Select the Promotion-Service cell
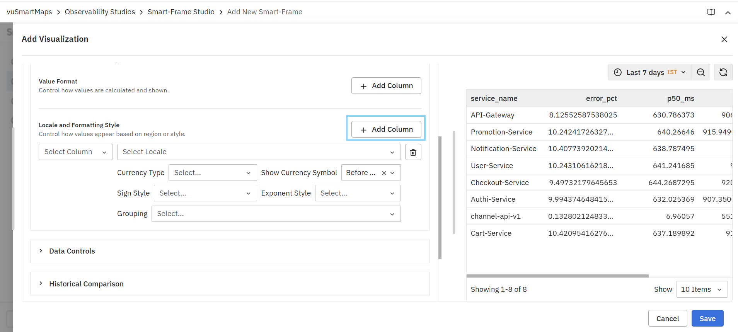738x332 pixels. pyautogui.click(x=501, y=132)
